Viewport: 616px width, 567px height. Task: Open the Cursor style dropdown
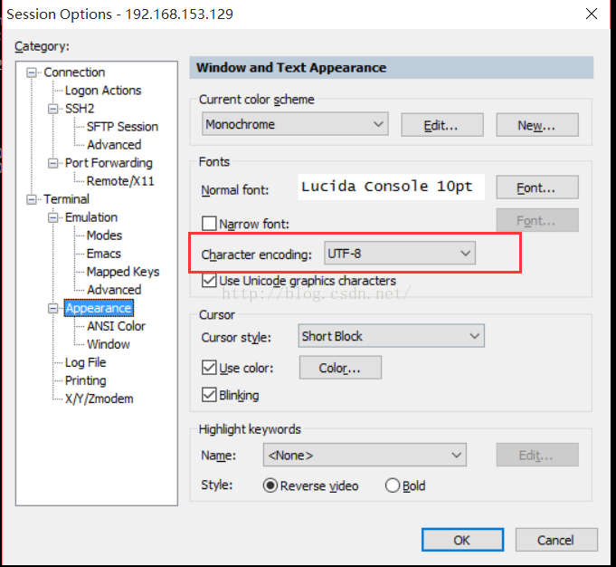(x=392, y=336)
